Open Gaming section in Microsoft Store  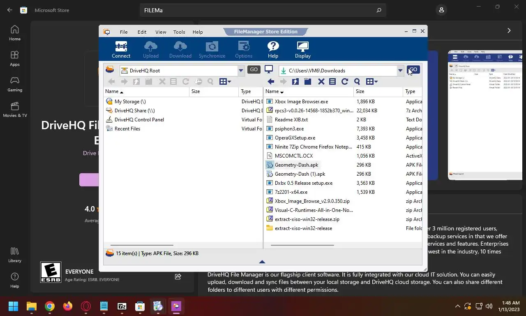15,84
